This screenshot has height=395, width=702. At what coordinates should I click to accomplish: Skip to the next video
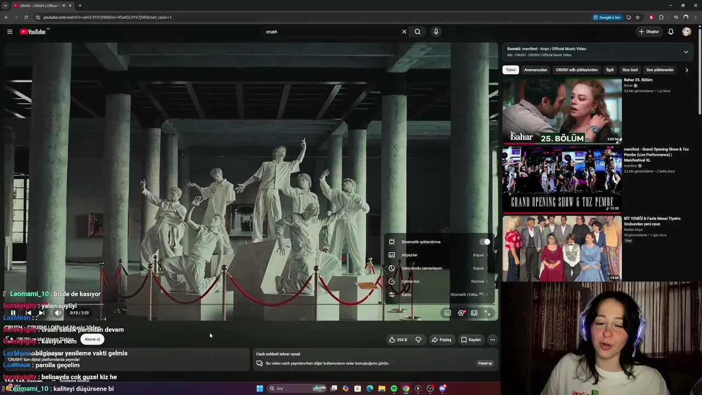(42, 313)
